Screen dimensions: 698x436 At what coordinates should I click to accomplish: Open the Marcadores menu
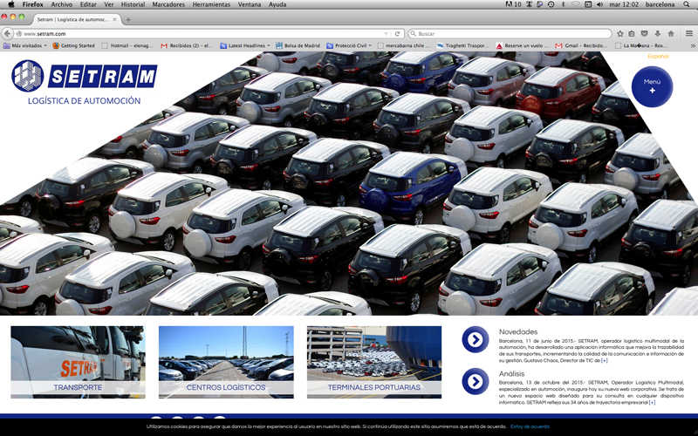pyautogui.click(x=168, y=4)
